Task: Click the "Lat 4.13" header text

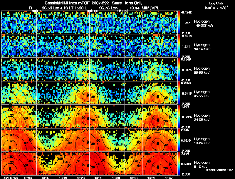Action: [61, 8]
